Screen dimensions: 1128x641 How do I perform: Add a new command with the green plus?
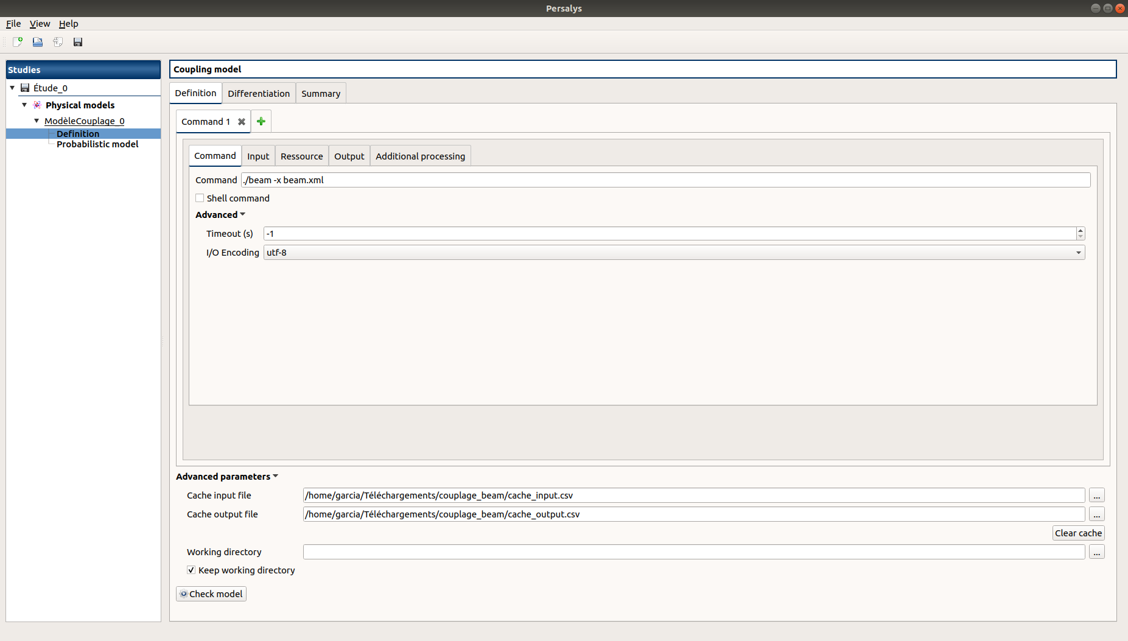pyautogui.click(x=261, y=122)
